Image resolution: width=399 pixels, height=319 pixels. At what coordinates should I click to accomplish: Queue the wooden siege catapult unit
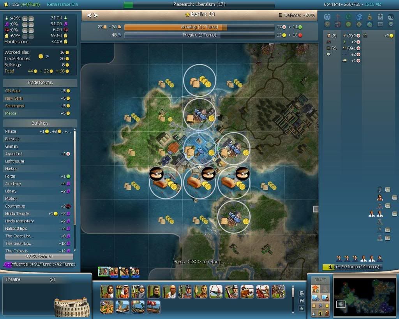coord(107,307)
